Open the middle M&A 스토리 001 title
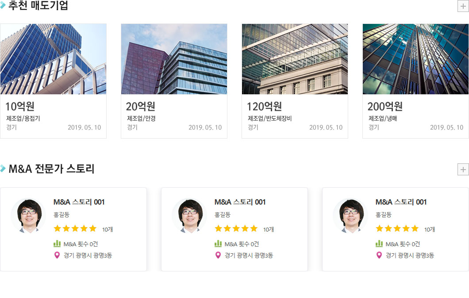Screen dimensions: 469x298 240,202
